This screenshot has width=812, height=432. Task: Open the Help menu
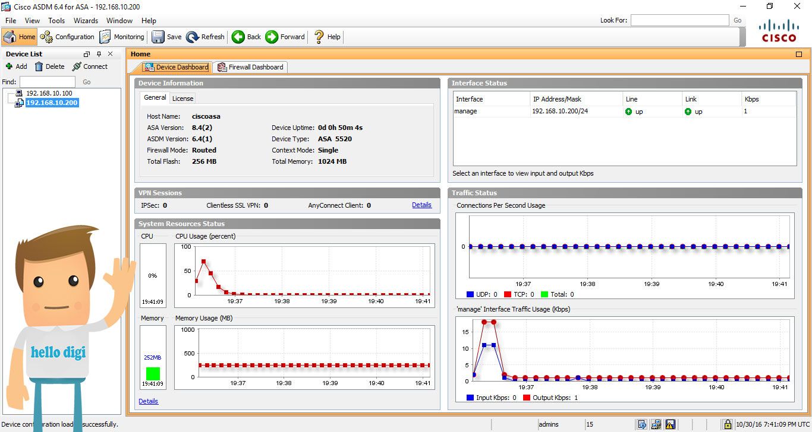point(149,21)
